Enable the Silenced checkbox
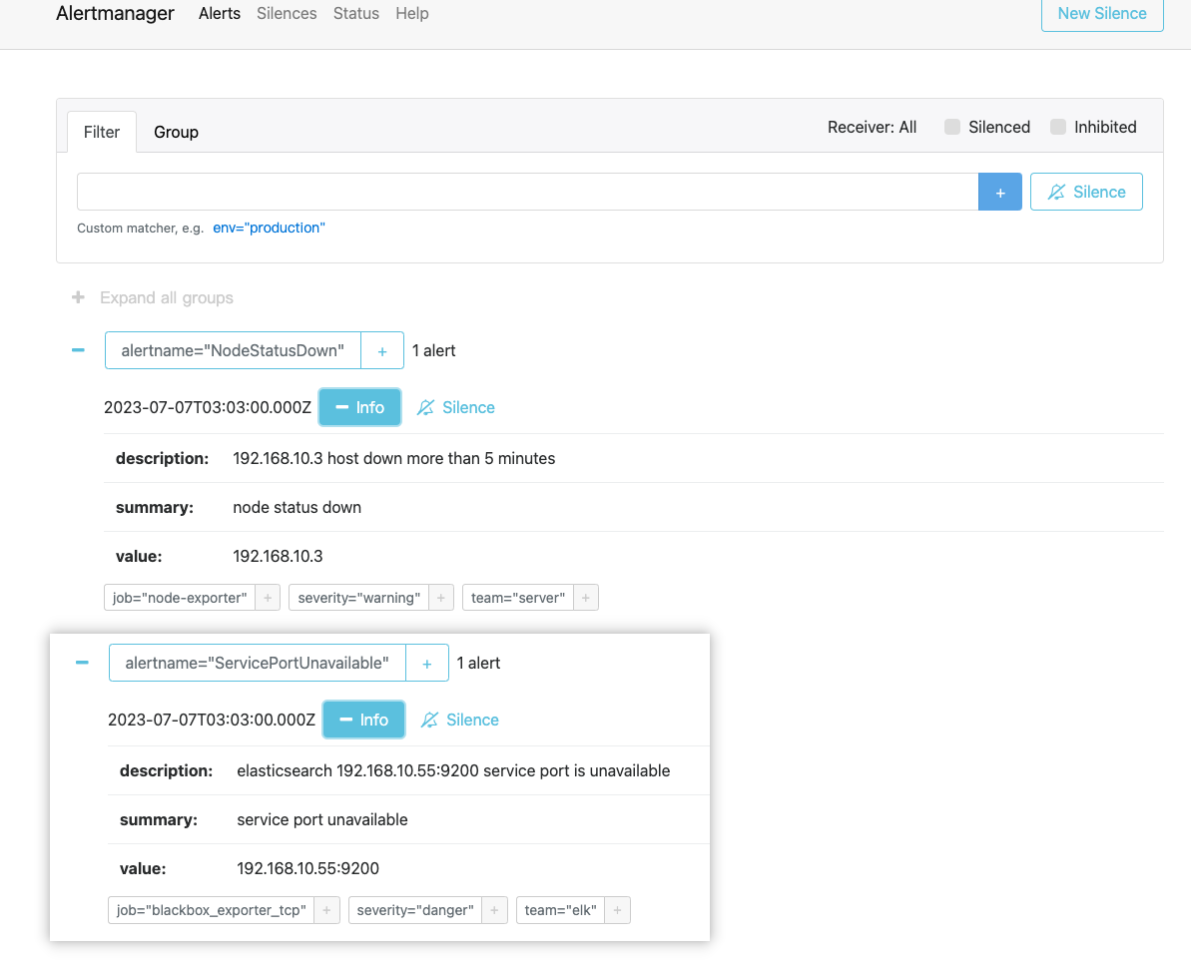Image resolution: width=1191 pixels, height=966 pixels. coord(952,127)
